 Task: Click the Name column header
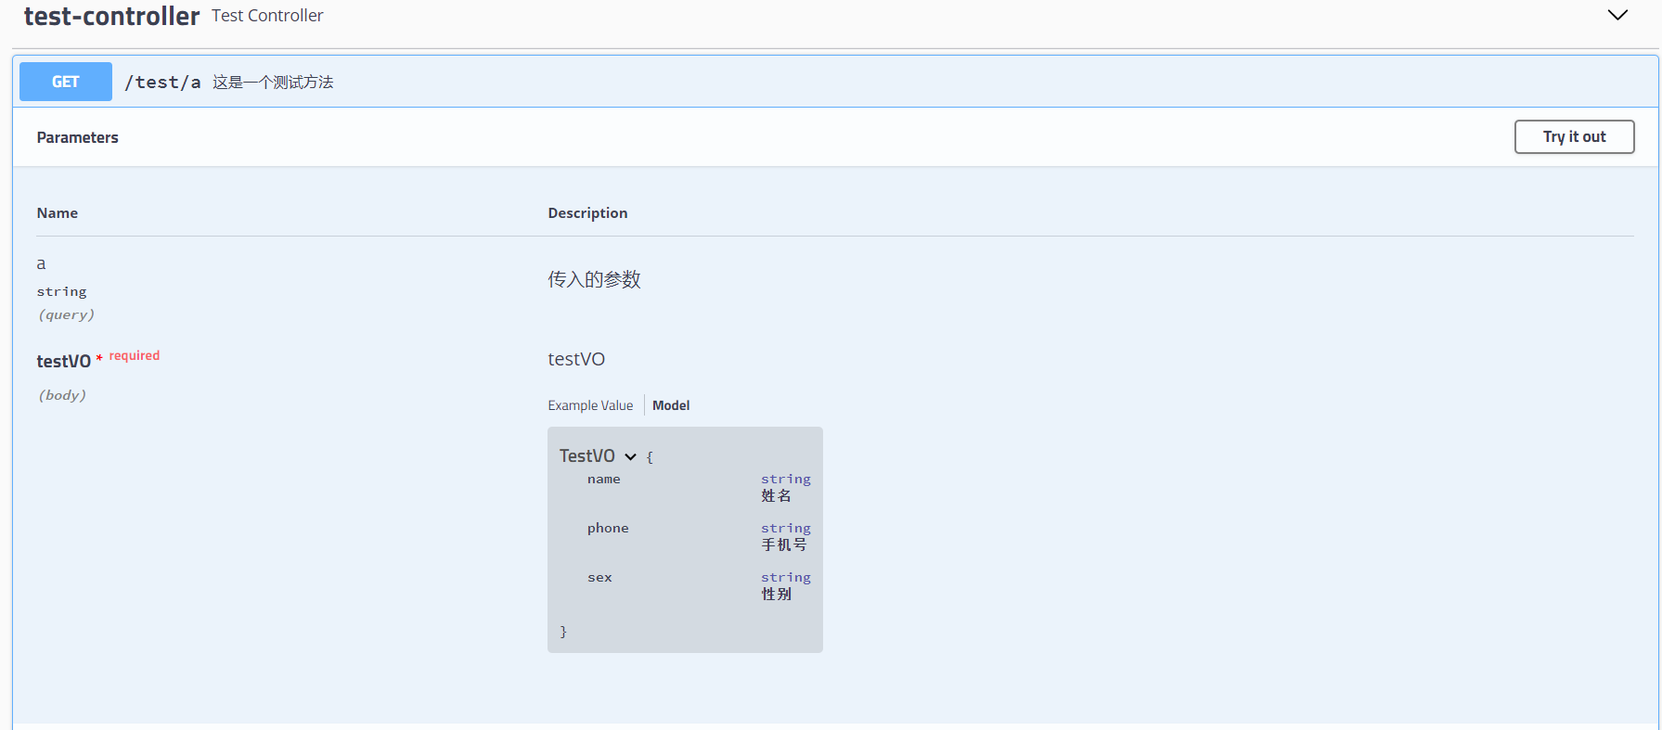click(x=58, y=213)
